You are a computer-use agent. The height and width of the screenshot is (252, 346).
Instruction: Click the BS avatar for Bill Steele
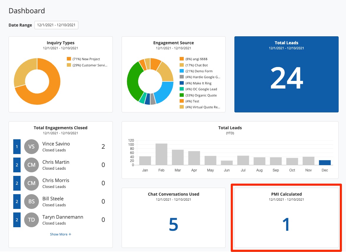[32, 202]
